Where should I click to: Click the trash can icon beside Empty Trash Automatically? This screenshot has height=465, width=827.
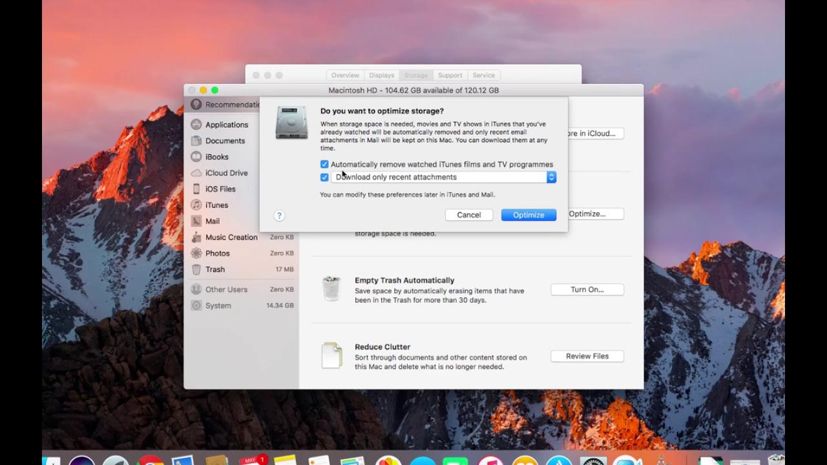pos(331,289)
